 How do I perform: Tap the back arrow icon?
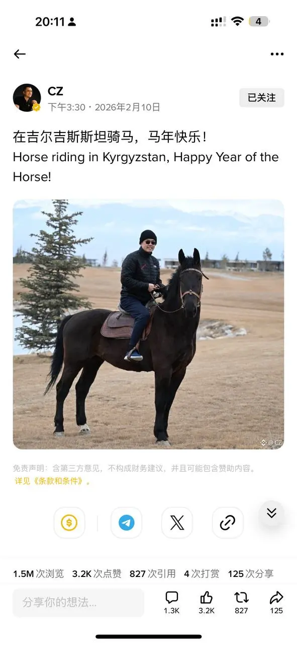coord(20,54)
